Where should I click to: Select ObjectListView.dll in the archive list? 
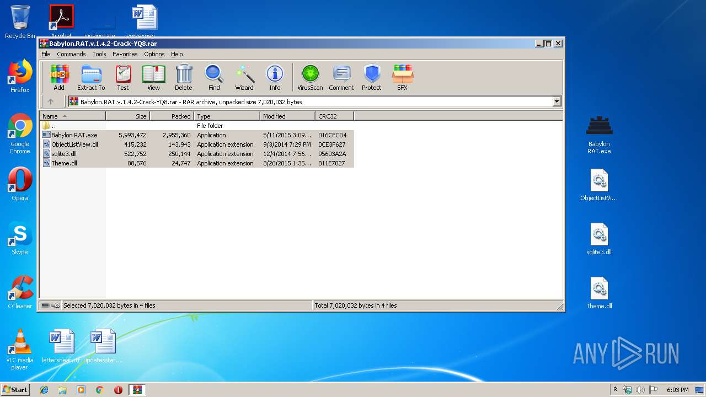197,144
